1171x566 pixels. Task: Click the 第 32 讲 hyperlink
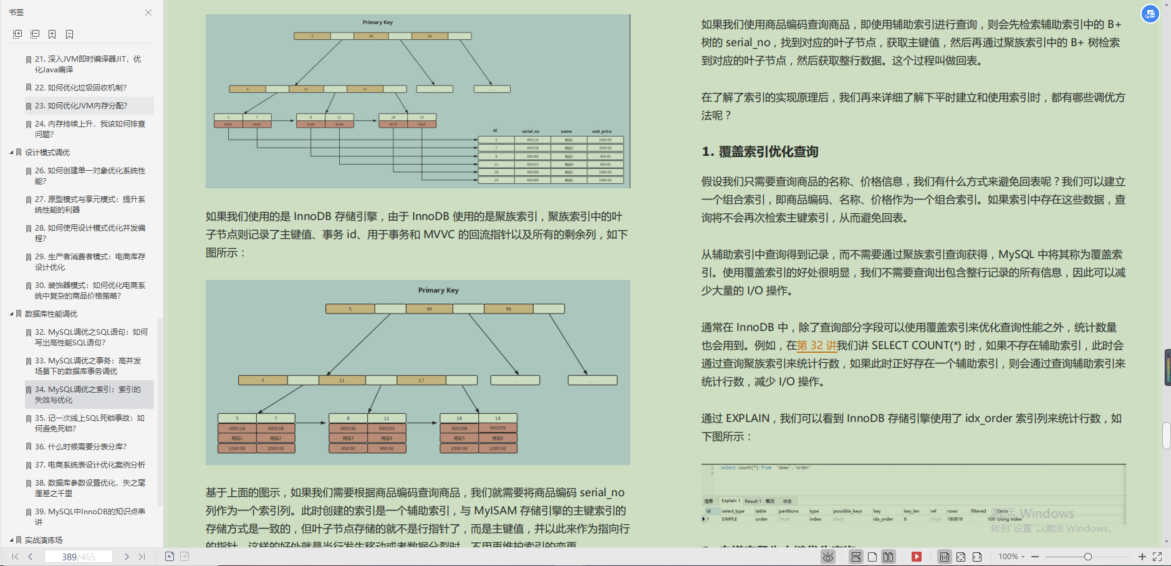[817, 345]
